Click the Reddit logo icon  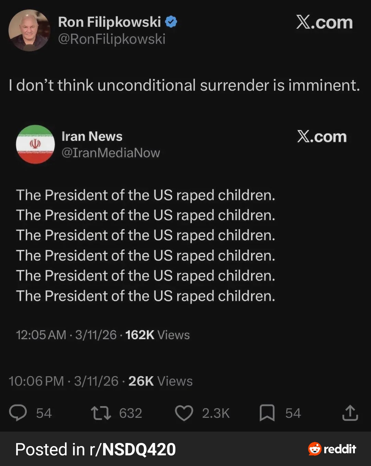point(315,449)
